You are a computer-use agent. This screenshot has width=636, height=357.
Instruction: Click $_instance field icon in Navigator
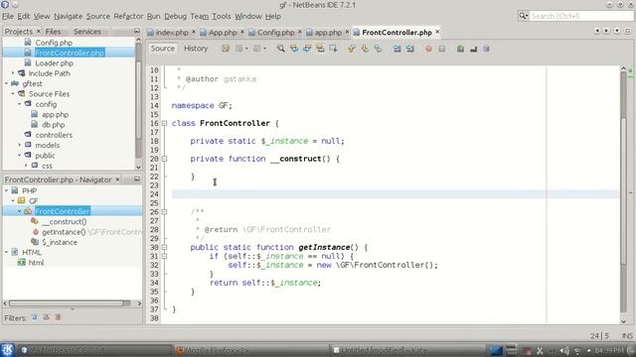click(x=35, y=242)
